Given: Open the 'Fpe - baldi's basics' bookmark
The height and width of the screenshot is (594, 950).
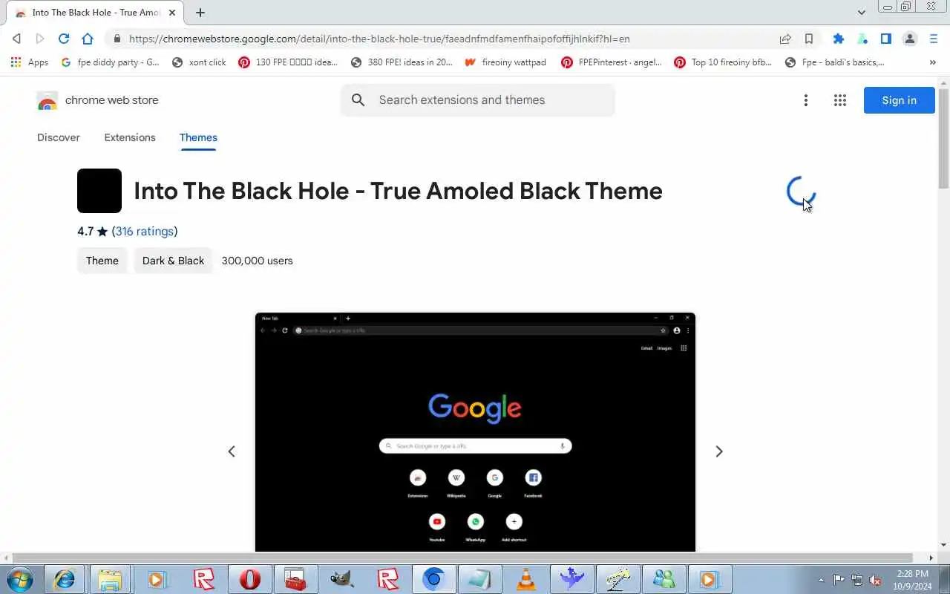Looking at the screenshot, I should point(835,62).
